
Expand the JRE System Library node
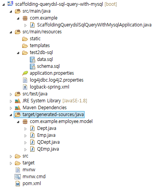click(11, 101)
